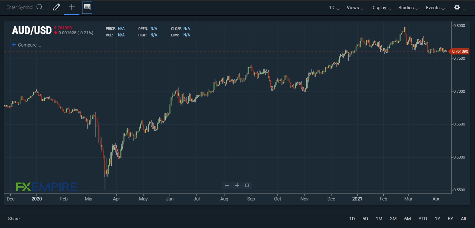Image resolution: width=475 pixels, height=228 pixels.
Task: Open the Display dropdown menu
Action: pyautogui.click(x=381, y=8)
